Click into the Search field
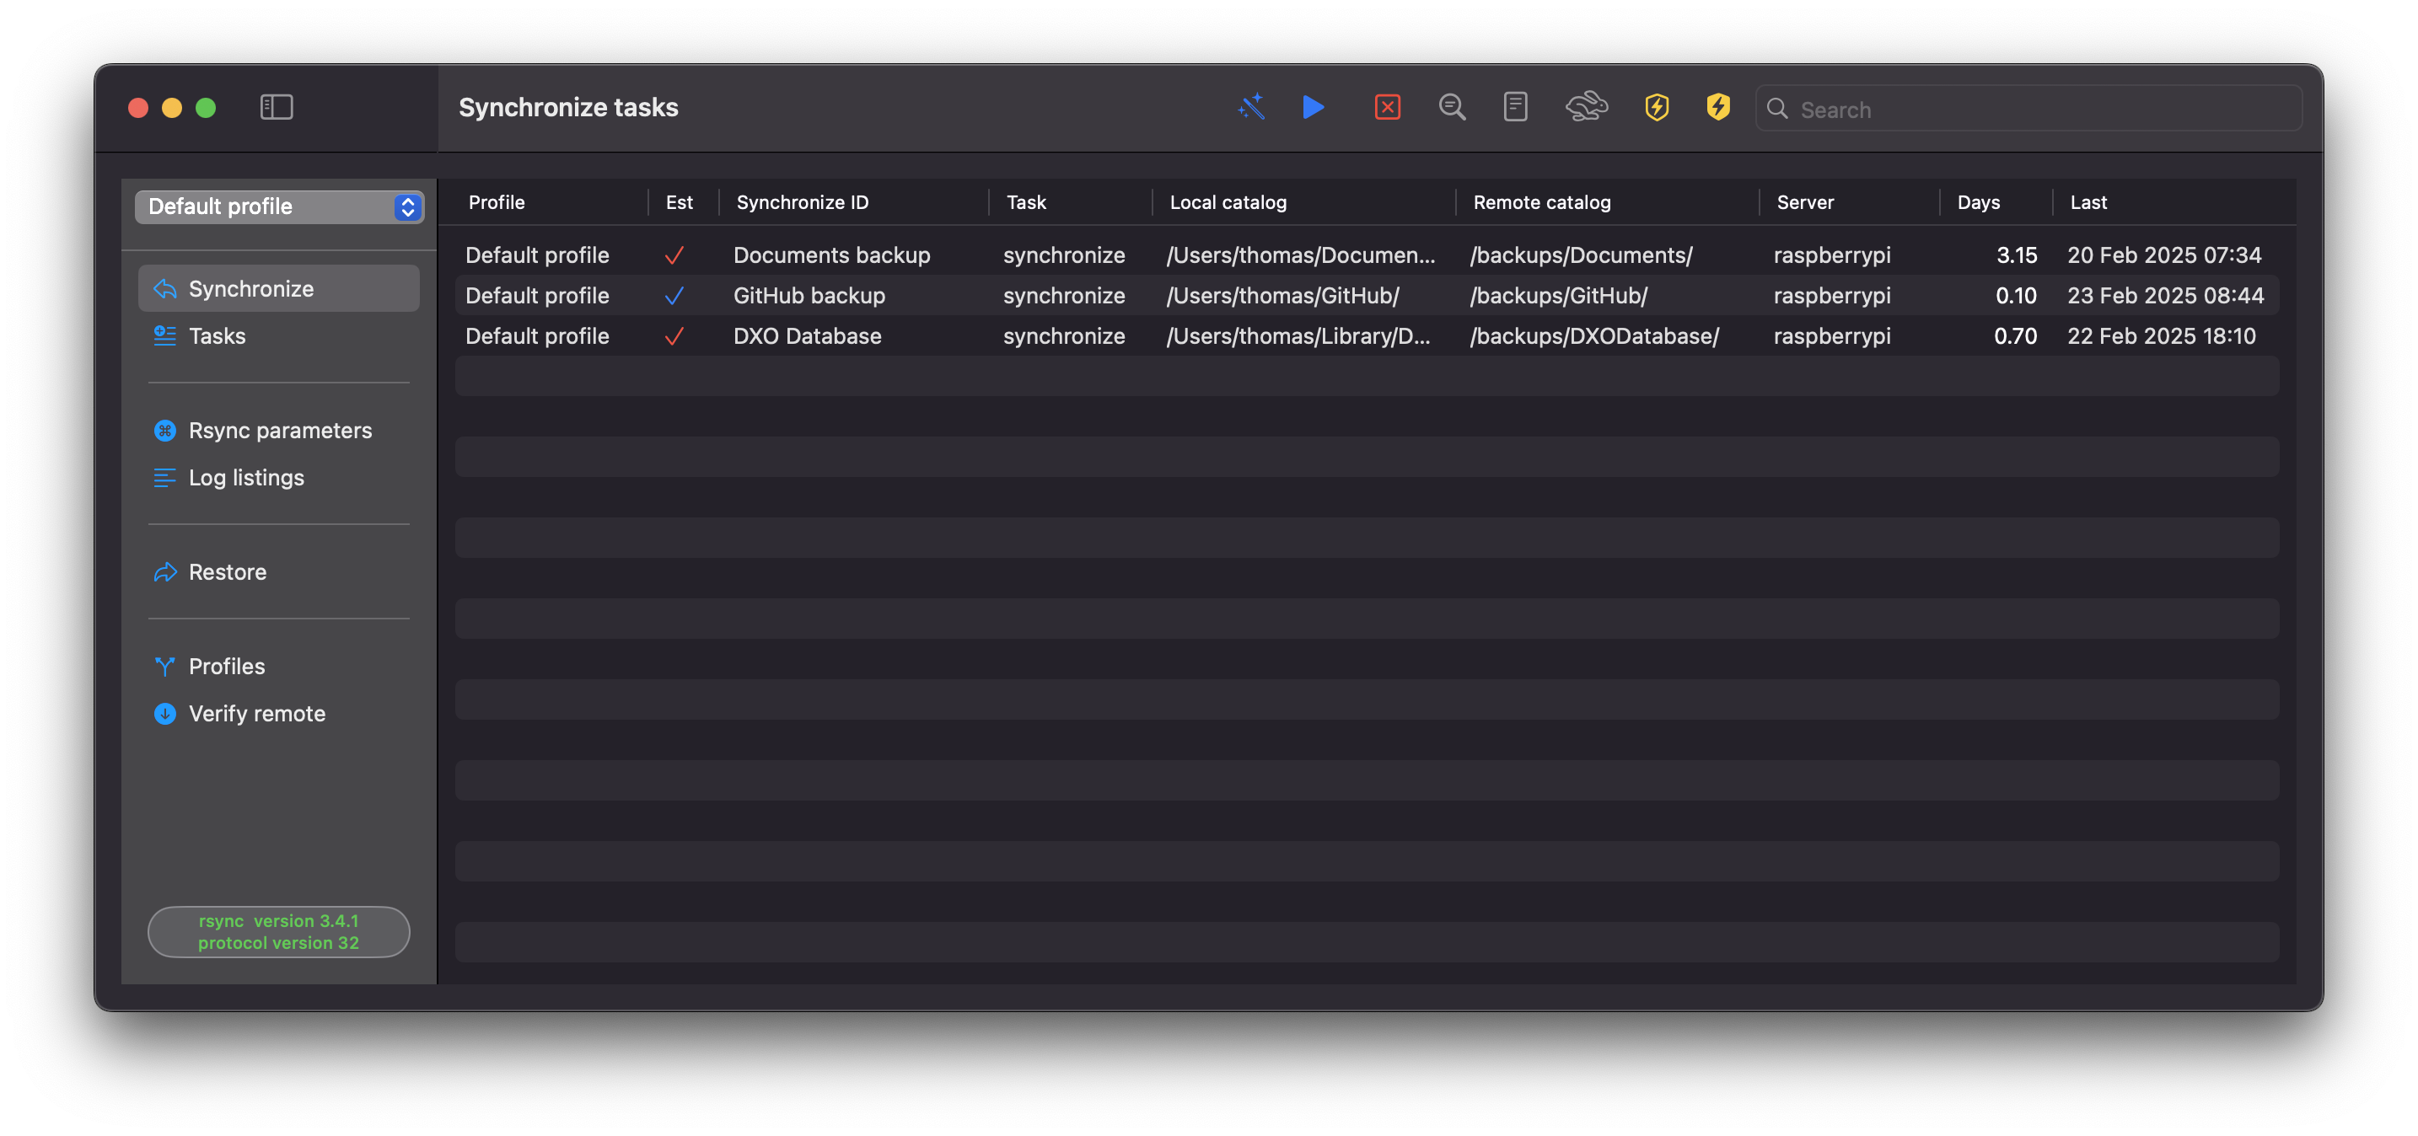 pos(2028,109)
